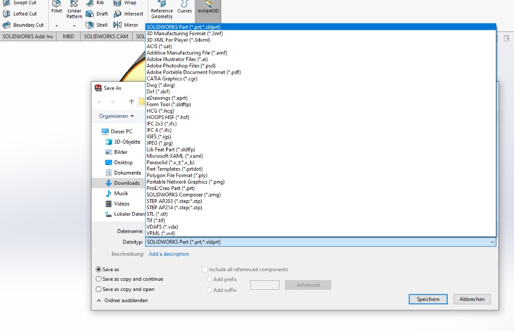Select Save as copy and continue
The height and width of the screenshot is (331, 514).
tap(99, 279)
